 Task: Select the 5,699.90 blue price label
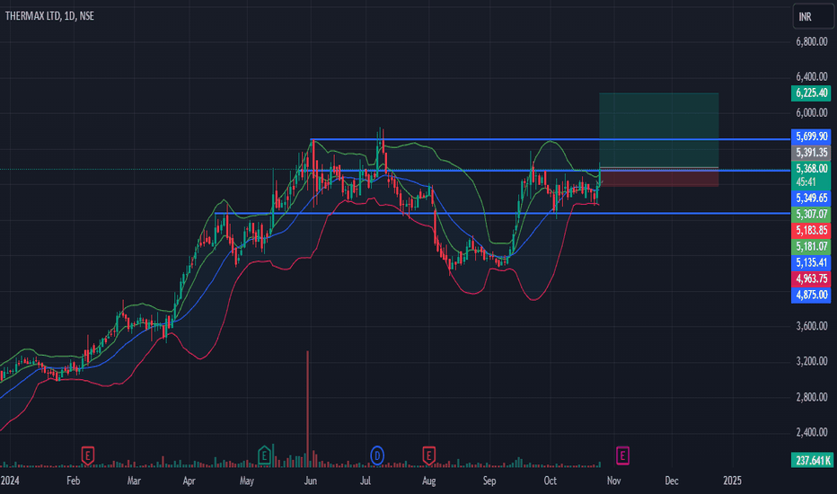(811, 137)
